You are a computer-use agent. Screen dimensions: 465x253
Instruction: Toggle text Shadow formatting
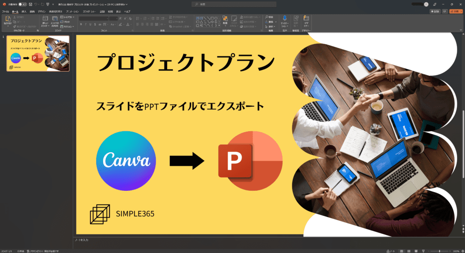coord(95,25)
